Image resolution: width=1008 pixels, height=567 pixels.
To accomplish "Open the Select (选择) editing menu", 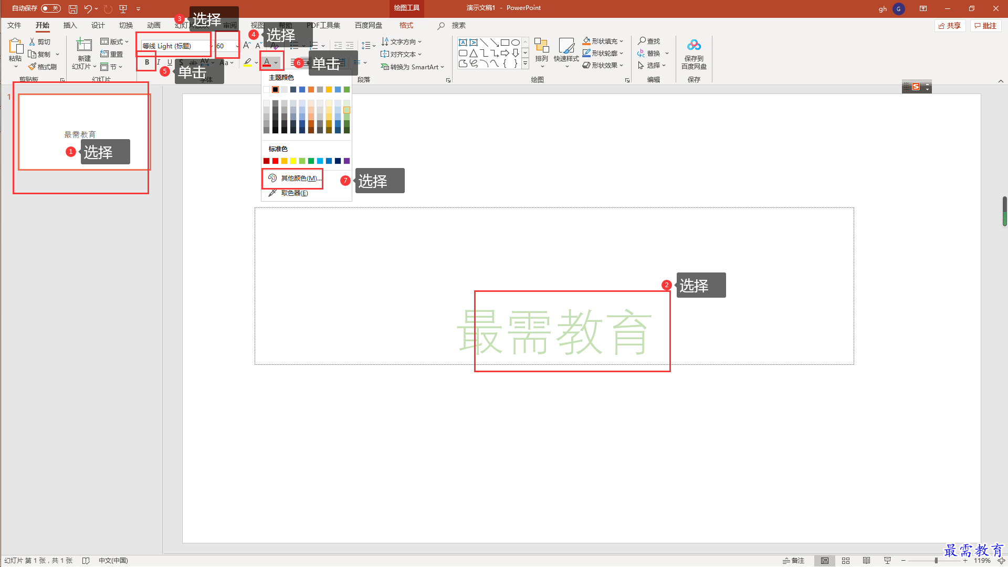I will pos(652,65).
